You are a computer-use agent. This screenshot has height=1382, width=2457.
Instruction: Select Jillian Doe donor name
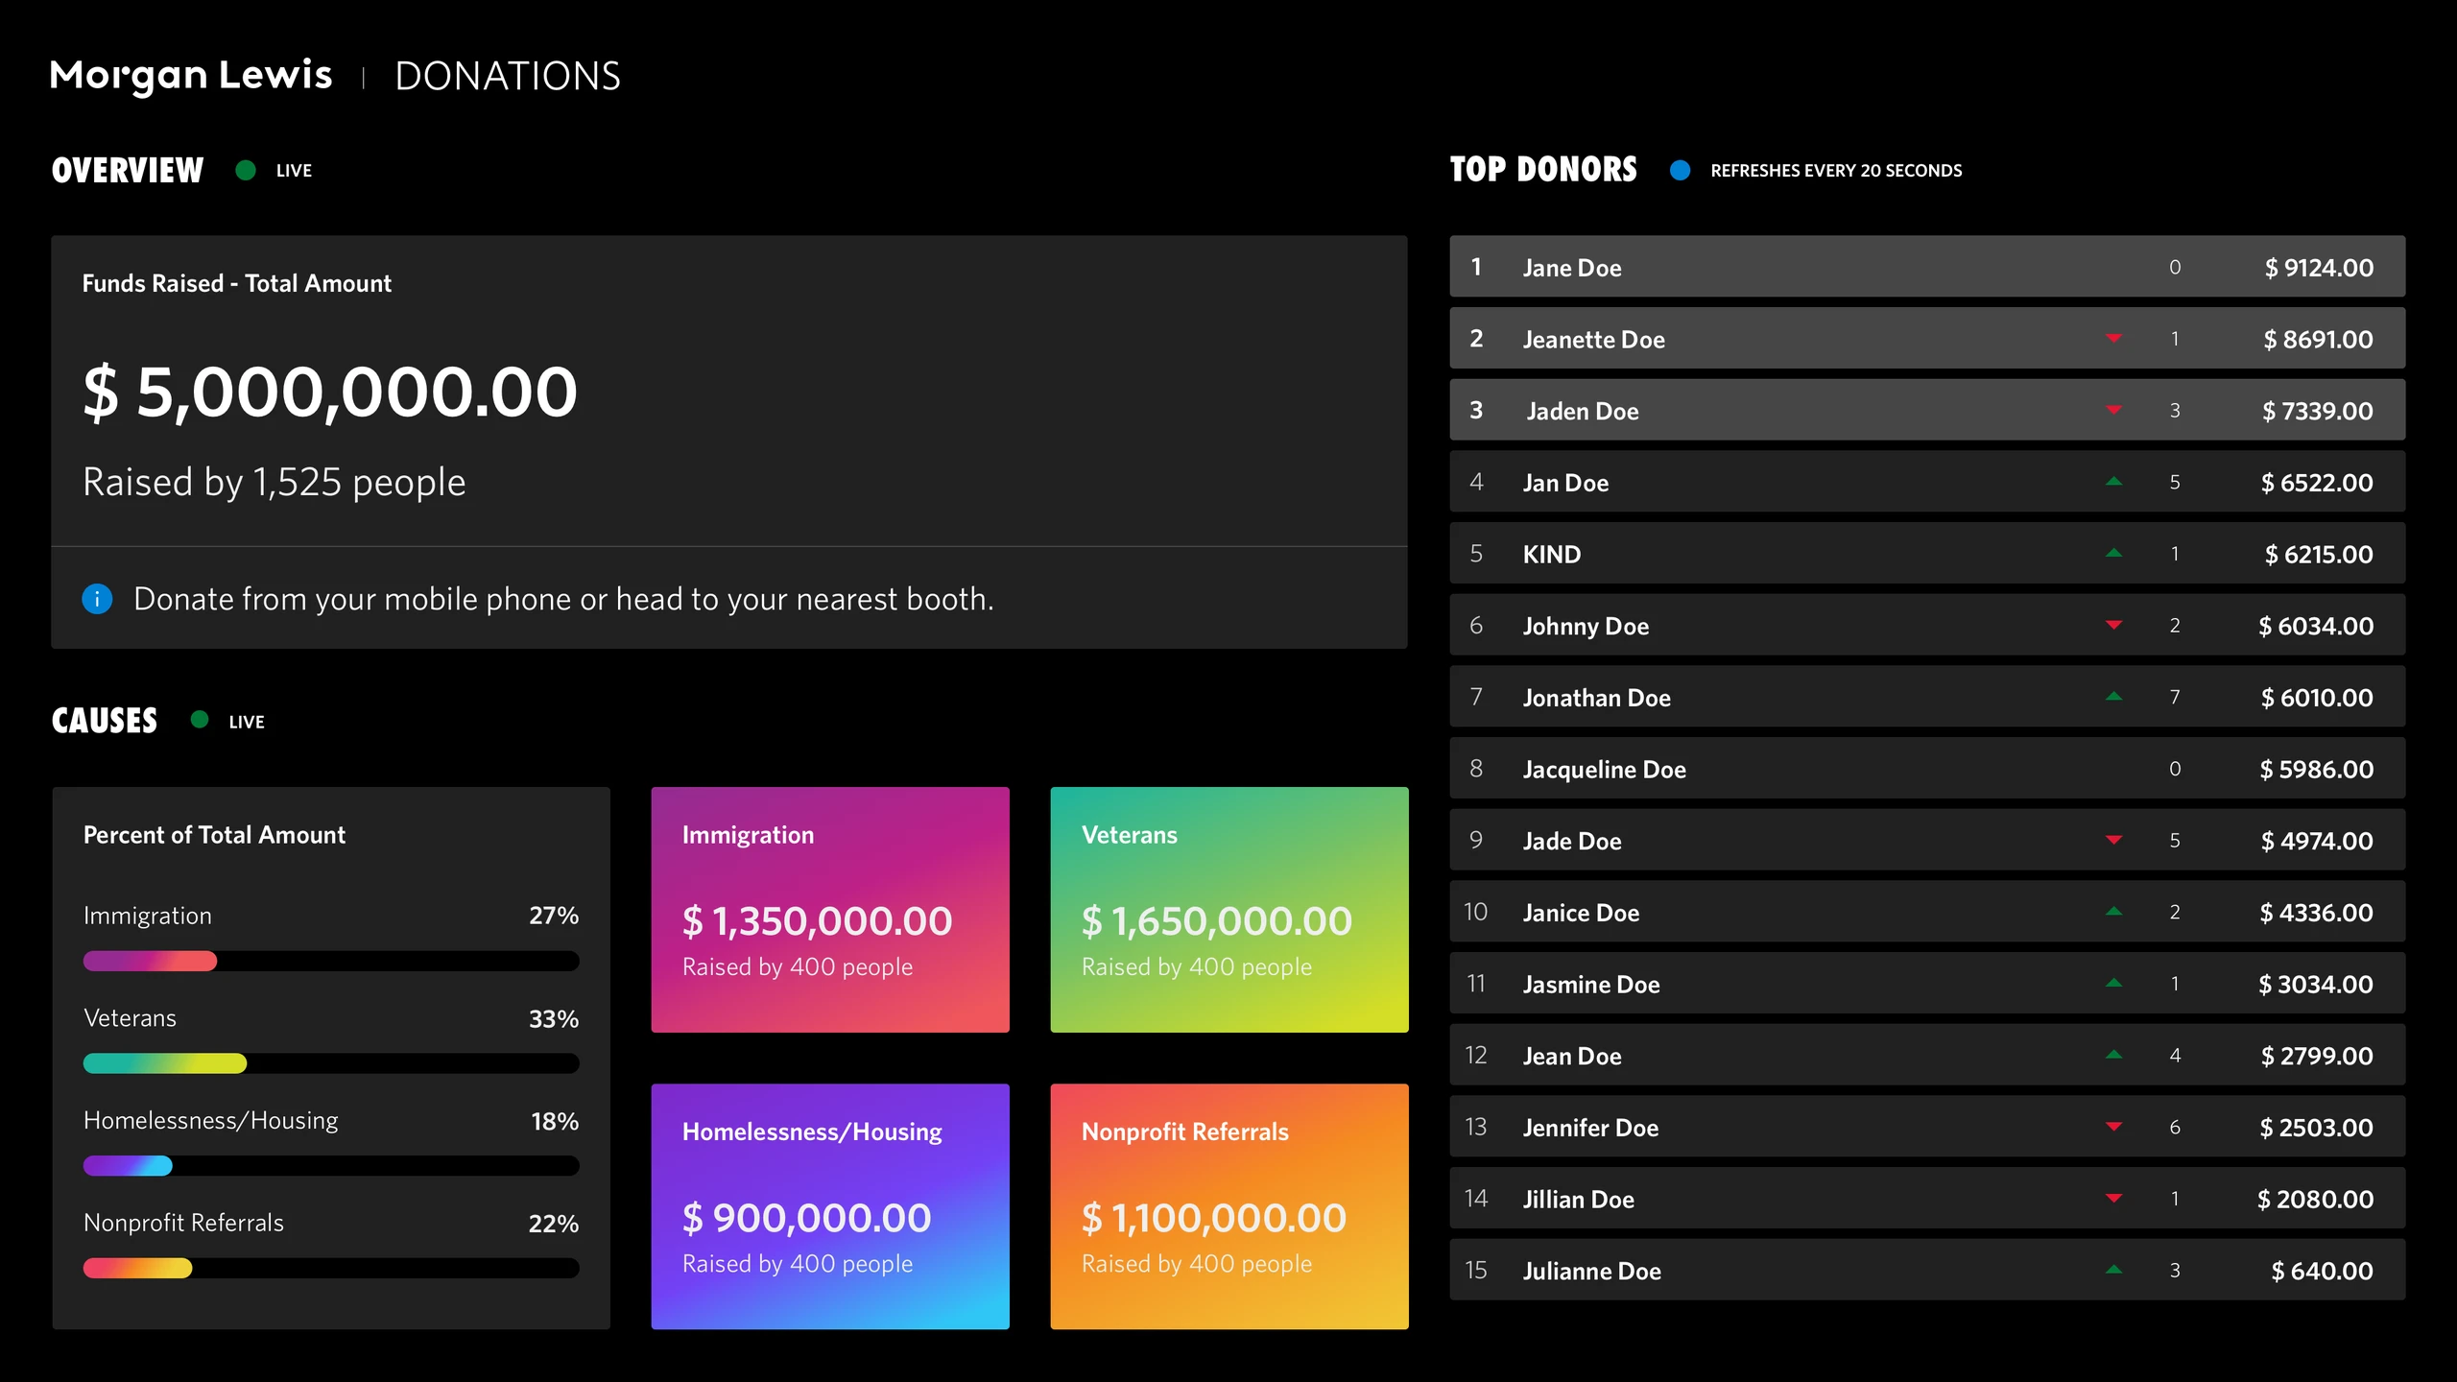[1578, 1200]
